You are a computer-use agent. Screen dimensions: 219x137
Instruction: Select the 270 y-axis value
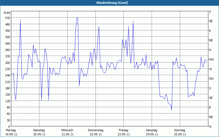[8, 69]
